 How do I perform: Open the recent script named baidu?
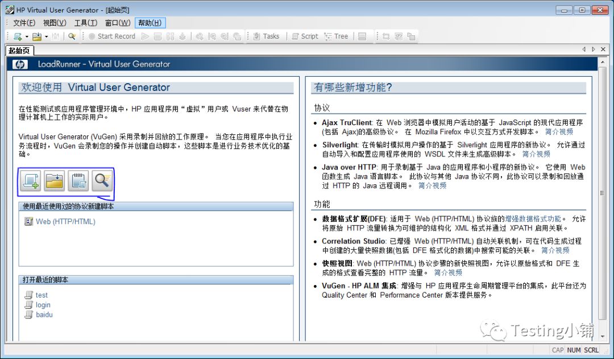pyautogui.click(x=44, y=315)
